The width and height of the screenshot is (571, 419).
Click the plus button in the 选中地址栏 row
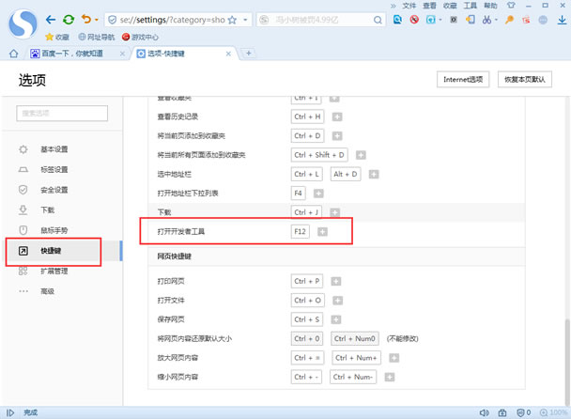pos(374,174)
